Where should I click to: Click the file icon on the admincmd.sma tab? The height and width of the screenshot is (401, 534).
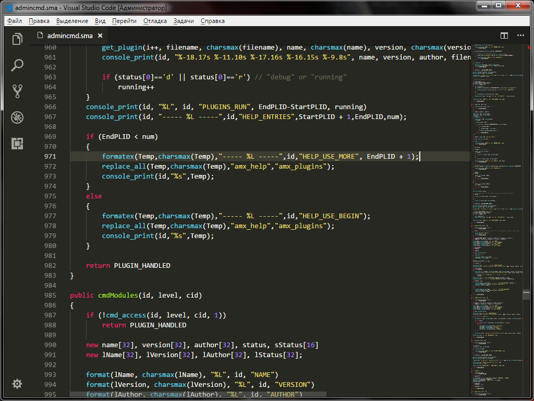pos(40,36)
